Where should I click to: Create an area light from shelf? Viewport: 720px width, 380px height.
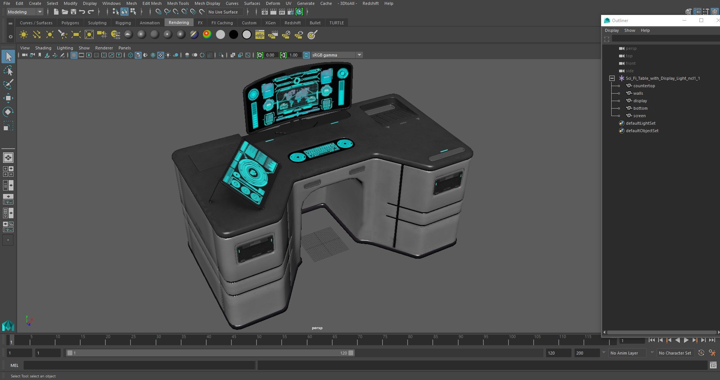pos(76,35)
